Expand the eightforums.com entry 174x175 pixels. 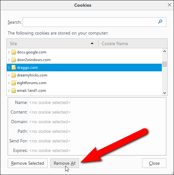(x=9, y=83)
